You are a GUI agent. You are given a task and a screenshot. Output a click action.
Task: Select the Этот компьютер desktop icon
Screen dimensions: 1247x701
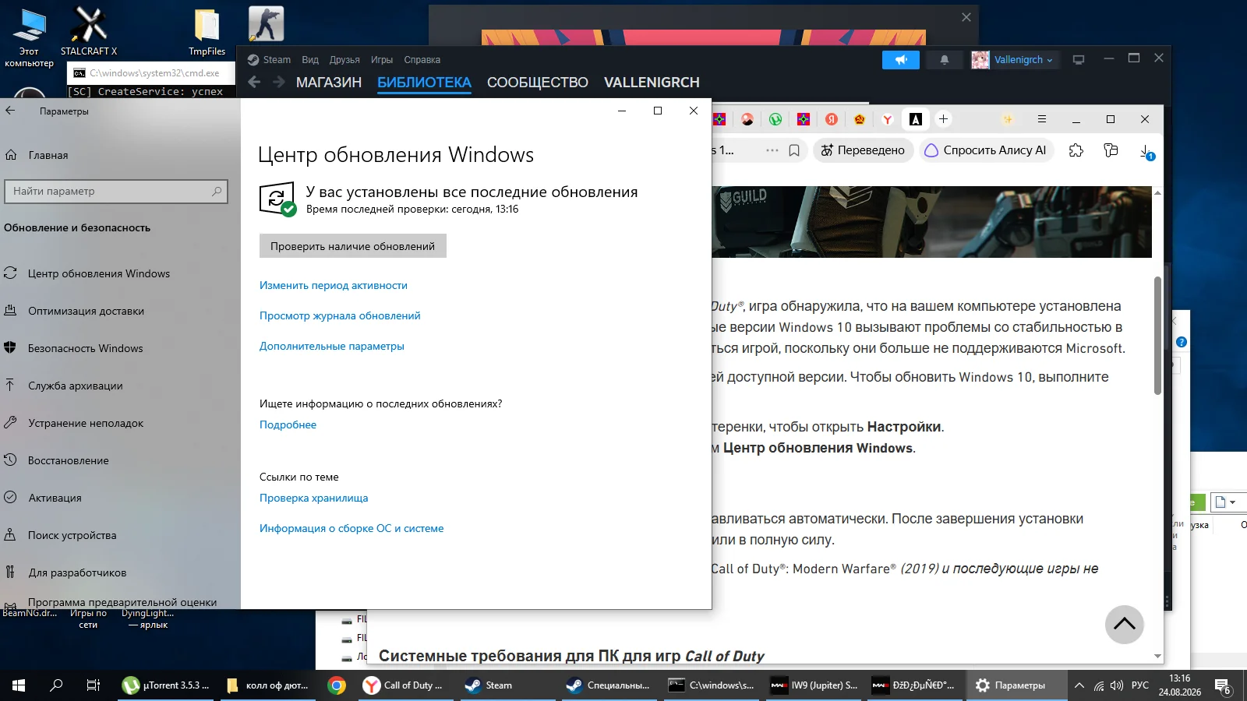click(29, 37)
